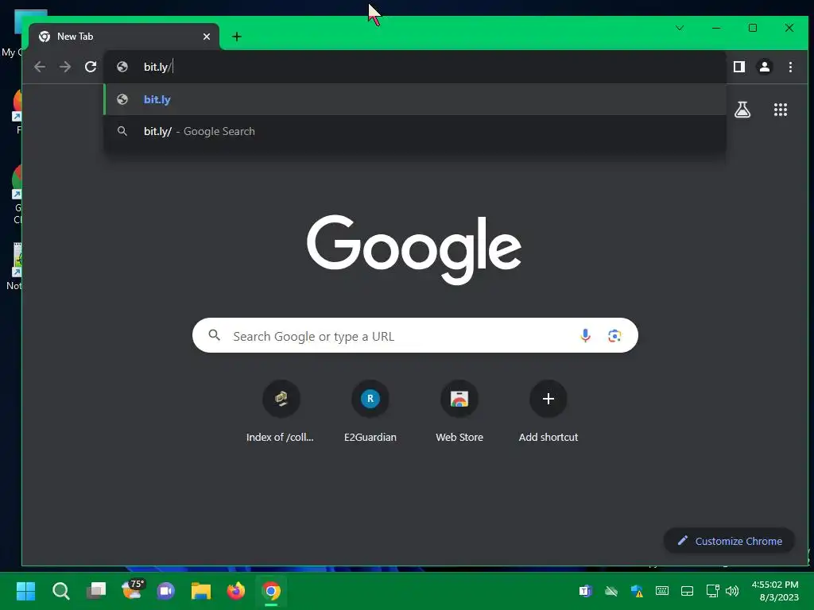
Task: Click the Customize Chrome button
Action: click(730, 541)
